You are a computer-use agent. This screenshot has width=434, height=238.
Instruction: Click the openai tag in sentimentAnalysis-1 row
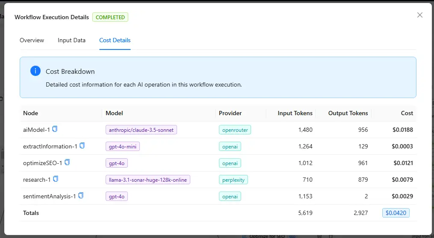pos(230,196)
